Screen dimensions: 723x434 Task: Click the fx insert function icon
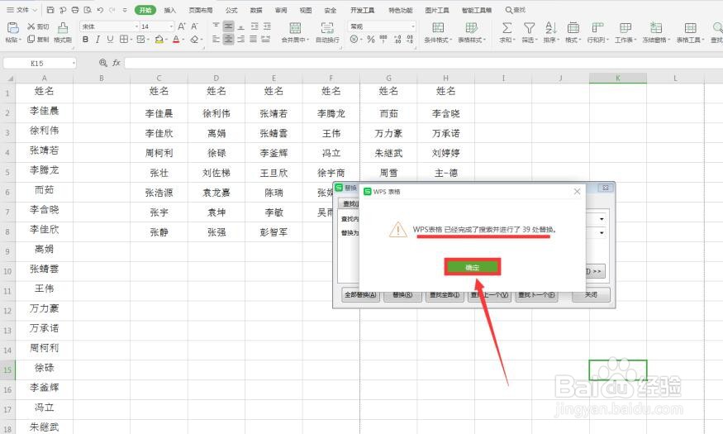117,63
